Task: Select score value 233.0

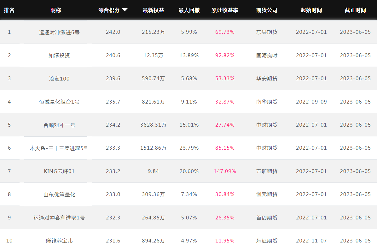Action: coord(113,194)
